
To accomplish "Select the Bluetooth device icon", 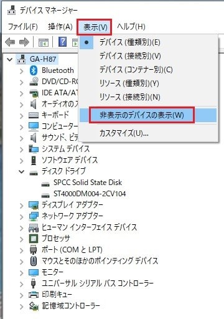I will (34, 70).
